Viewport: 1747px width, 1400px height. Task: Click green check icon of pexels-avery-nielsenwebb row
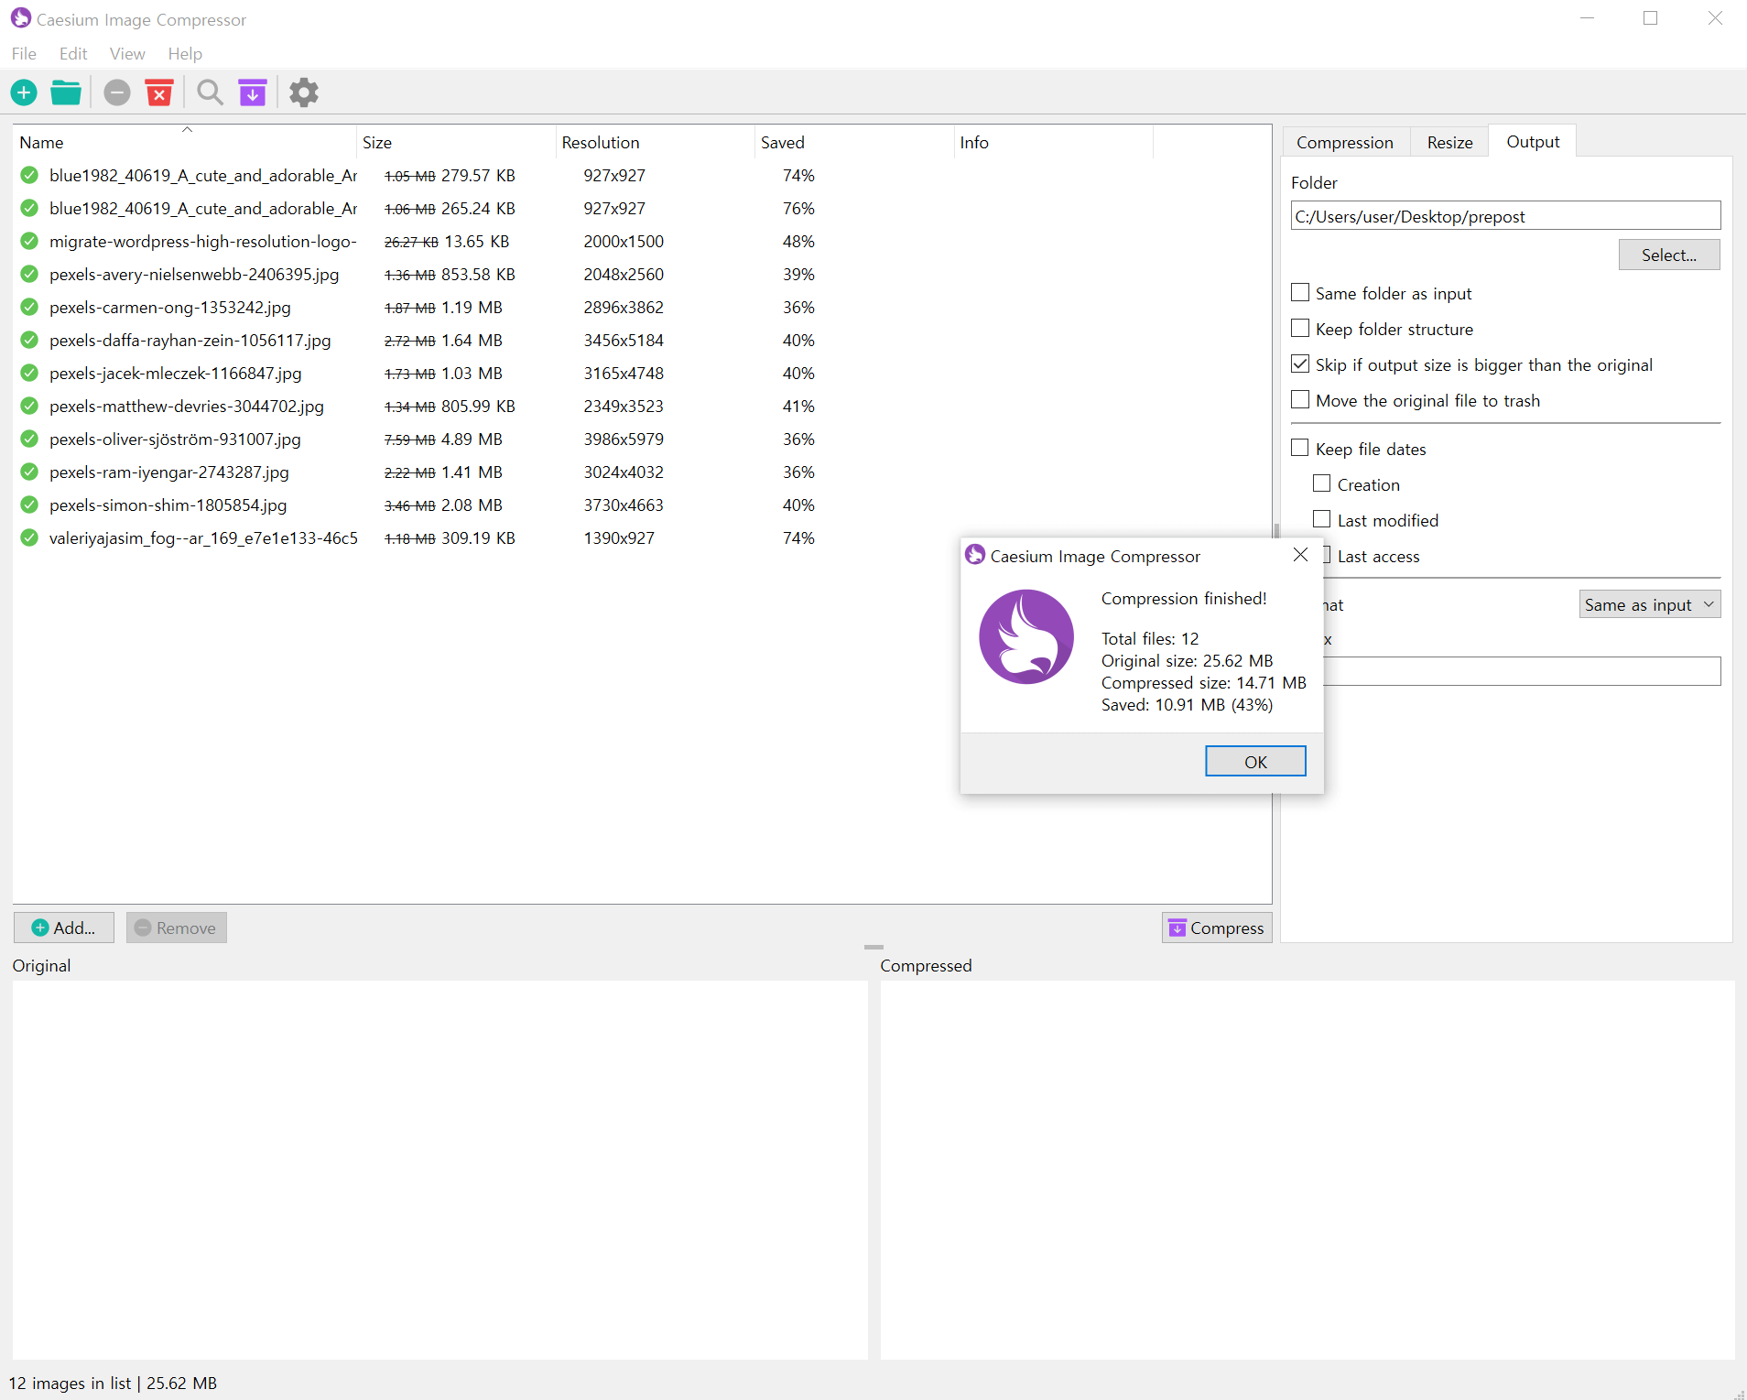29,274
